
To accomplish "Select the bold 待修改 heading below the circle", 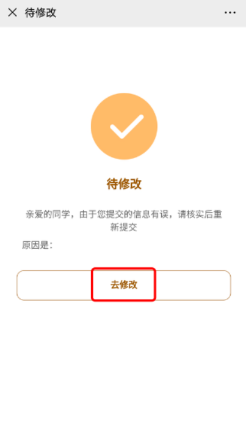I will (124, 184).
